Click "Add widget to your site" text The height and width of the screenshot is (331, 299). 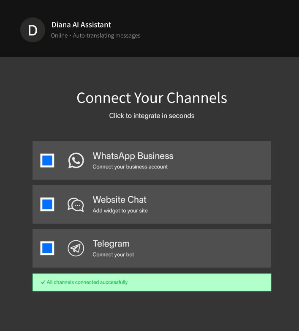point(120,211)
